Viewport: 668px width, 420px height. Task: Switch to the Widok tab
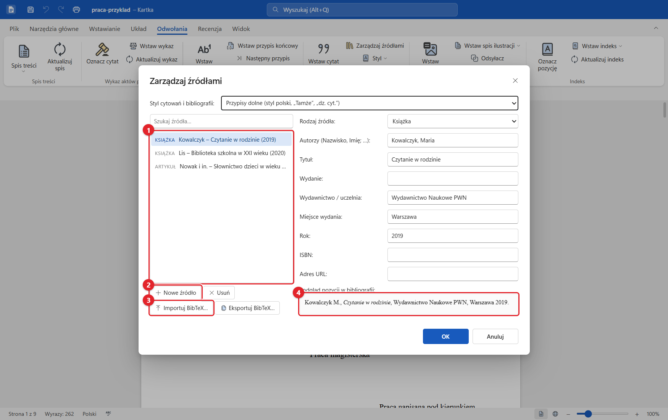click(241, 29)
